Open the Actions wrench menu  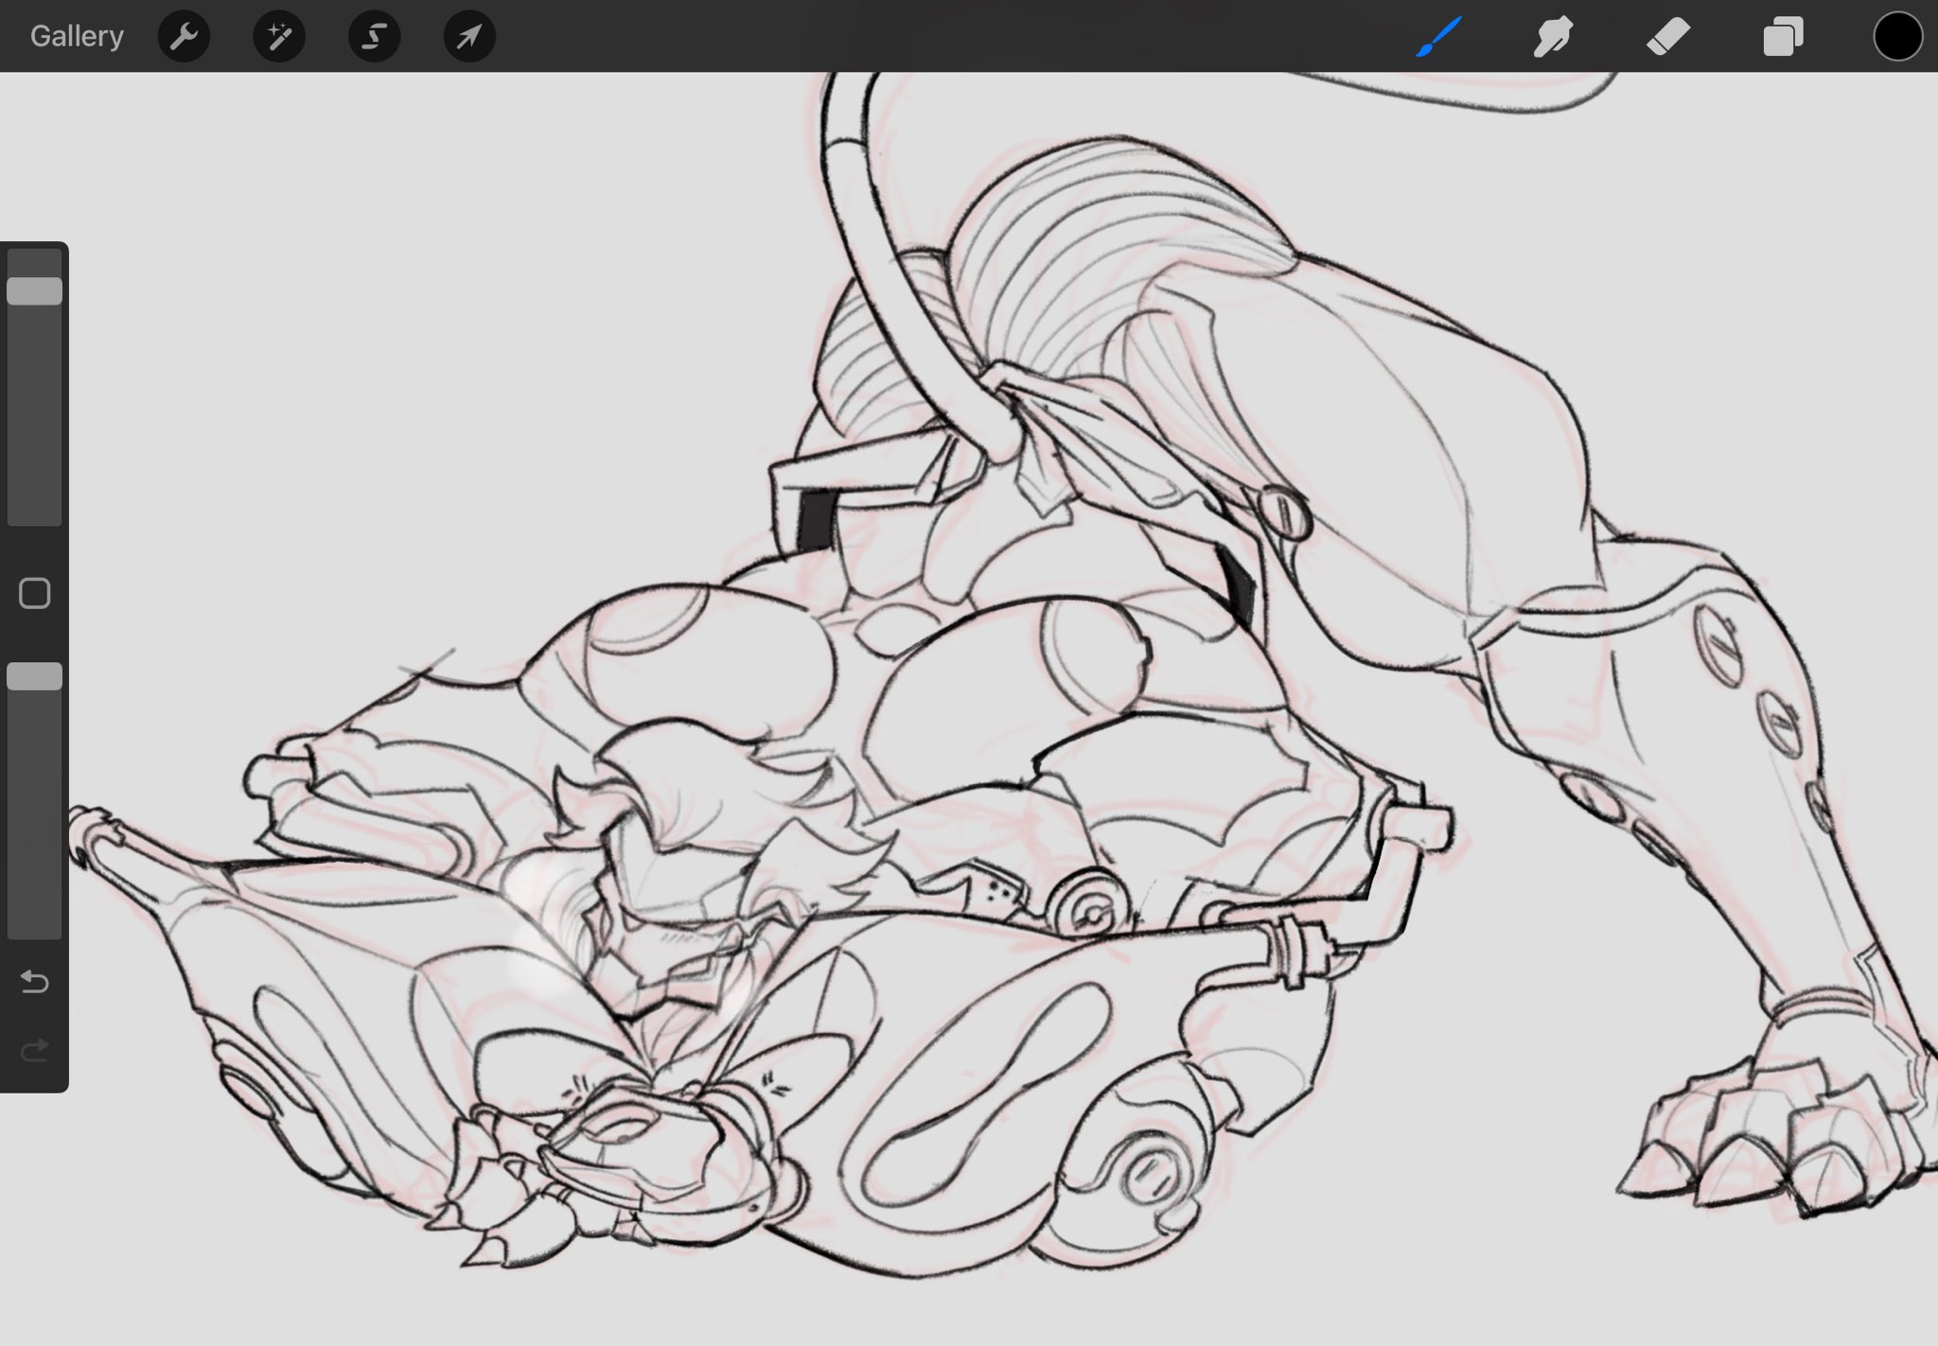184,37
